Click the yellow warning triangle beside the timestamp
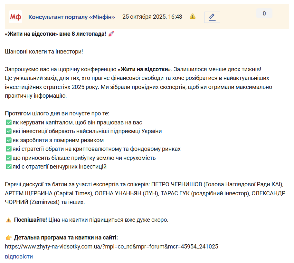The height and width of the screenshot is (263, 294). (x=193, y=16)
